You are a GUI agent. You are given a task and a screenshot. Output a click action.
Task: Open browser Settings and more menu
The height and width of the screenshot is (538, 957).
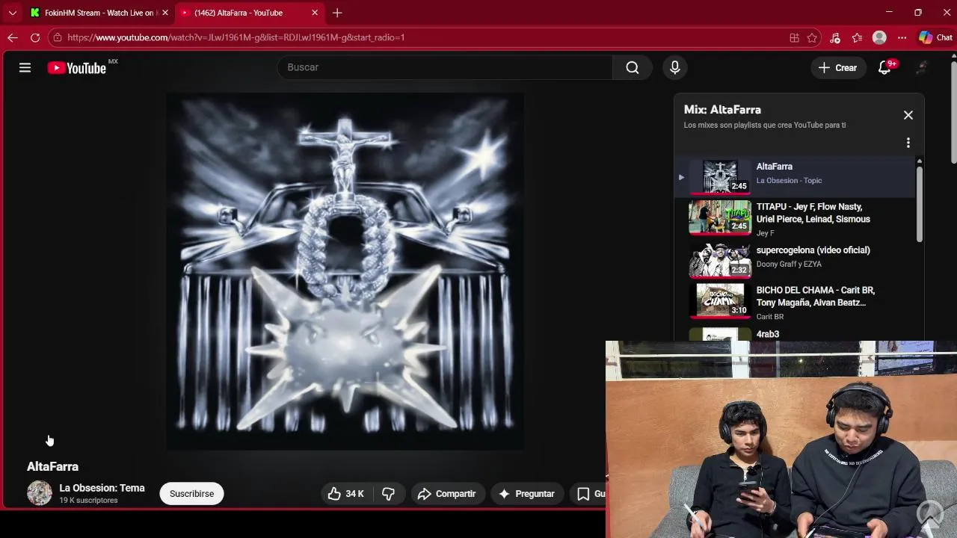coord(902,37)
